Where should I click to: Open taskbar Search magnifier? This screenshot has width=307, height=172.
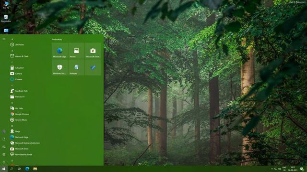pyautogui.click(x=12, y=169)
